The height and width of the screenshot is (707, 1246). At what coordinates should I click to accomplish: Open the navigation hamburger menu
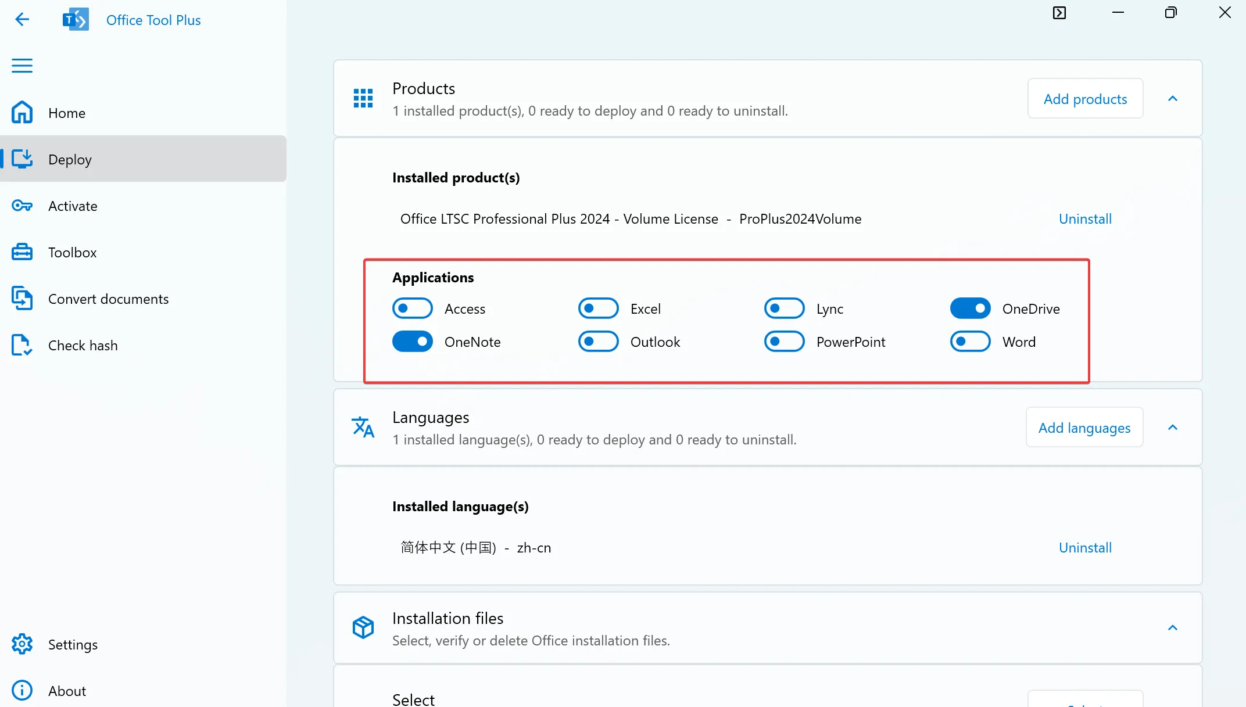click(x=22, y=66)
